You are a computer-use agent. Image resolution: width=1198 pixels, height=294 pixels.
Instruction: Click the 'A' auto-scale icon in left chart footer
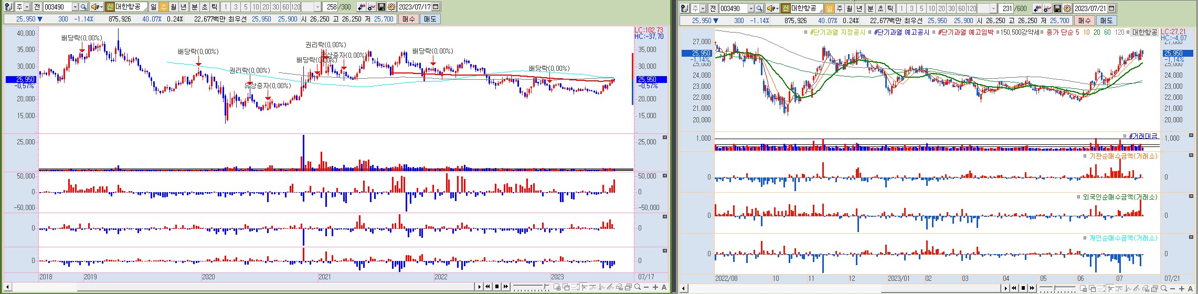point(664,287)
